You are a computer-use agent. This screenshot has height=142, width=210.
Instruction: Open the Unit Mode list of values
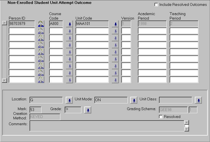pyautogui.click(x=134, y=100)
